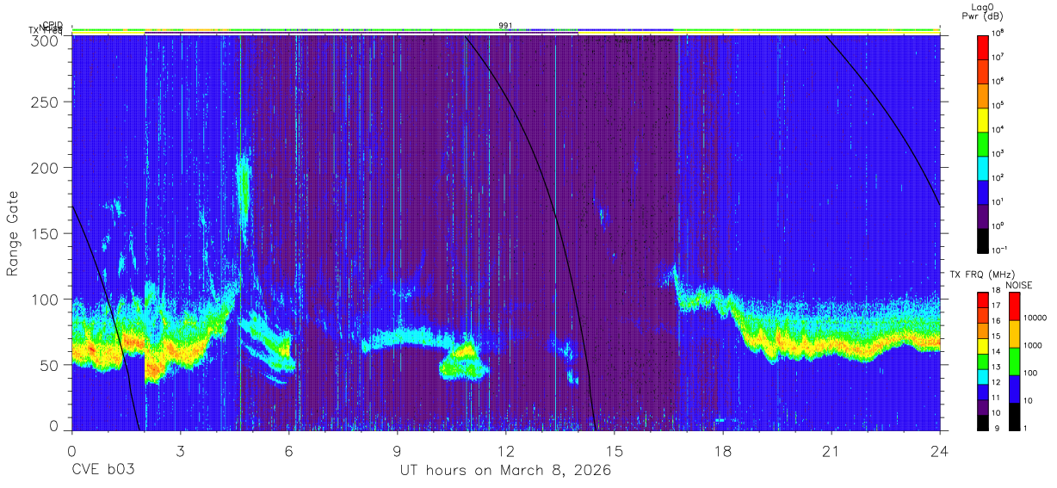The image size is (1057, 488).
Task: Click the orange segment of the NOISE colorbar
Action: (1013, 334)
